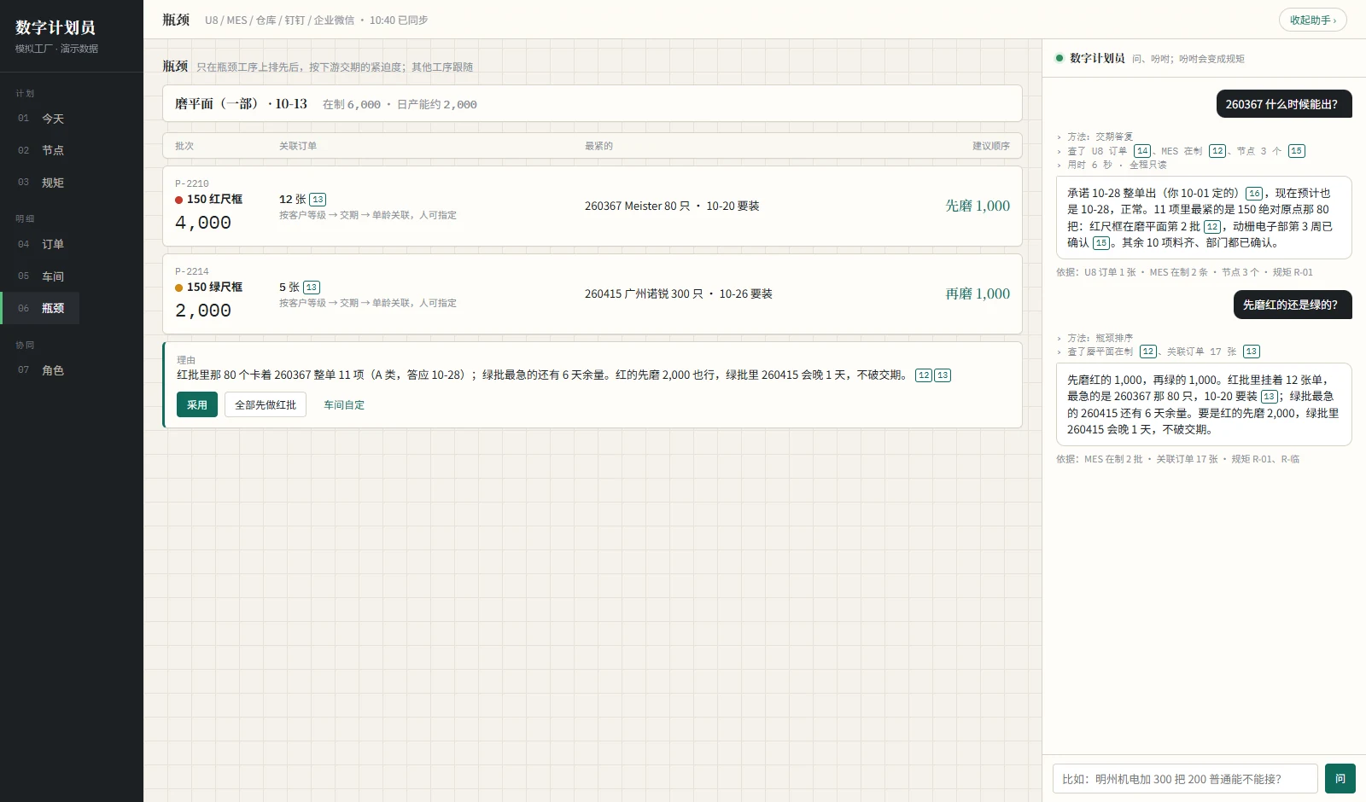Viewport: 1366px width, 802px height.
Task: Click 先磨 1,000 in batch P-2210
Action: 978,206
